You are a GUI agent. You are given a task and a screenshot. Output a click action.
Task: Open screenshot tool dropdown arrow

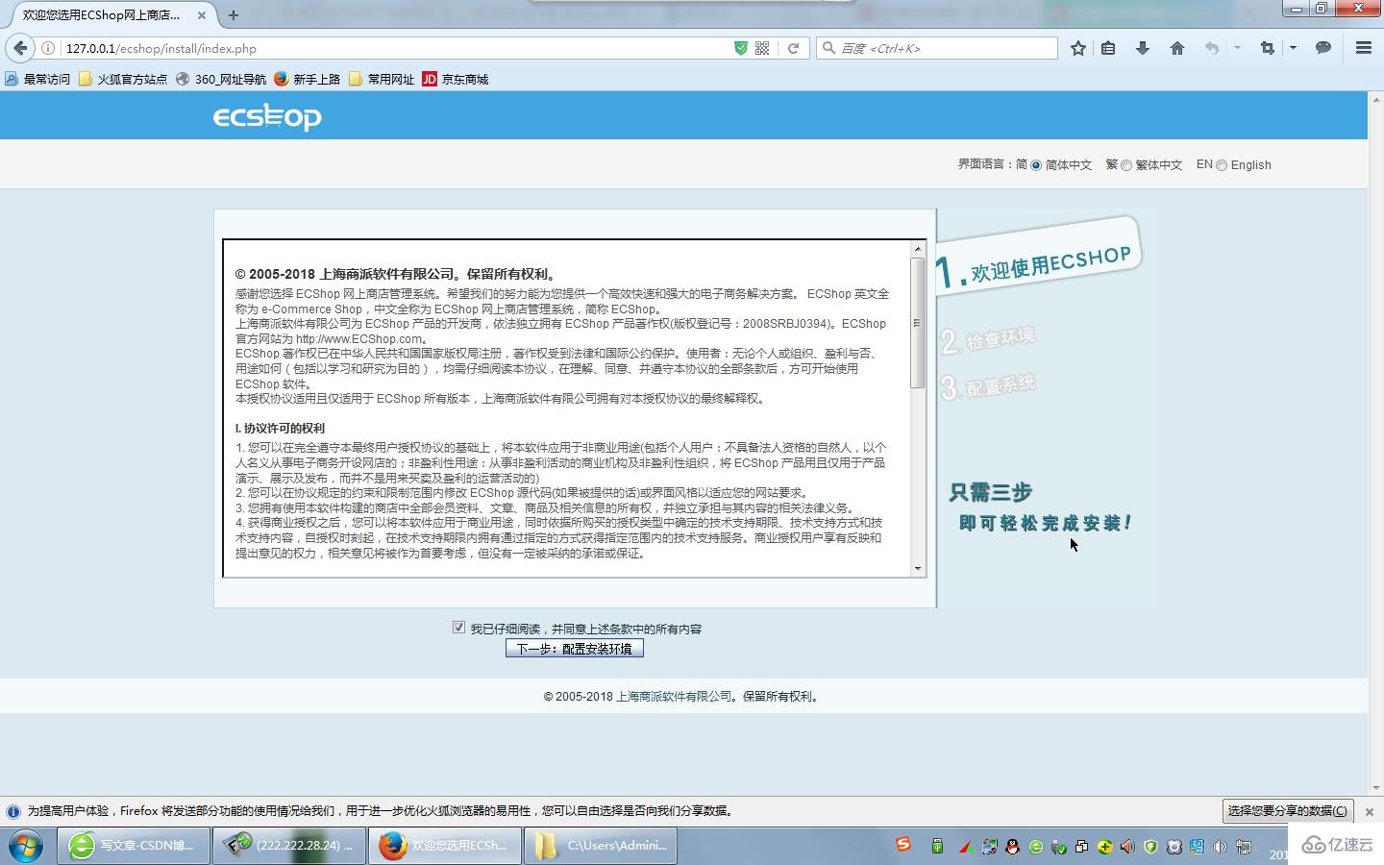1293,48
